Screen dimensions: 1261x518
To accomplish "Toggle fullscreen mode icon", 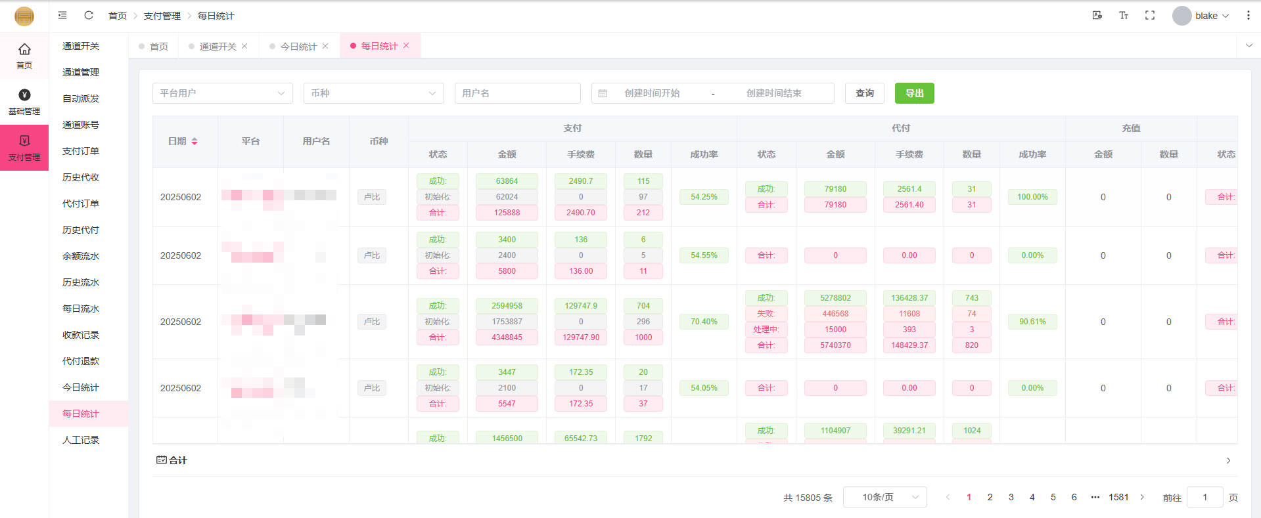I will pyautogui.click(x=1150, y=15).
